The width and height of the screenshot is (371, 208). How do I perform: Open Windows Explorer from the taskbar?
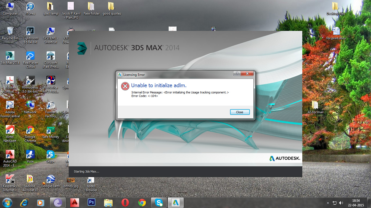tap(108, 203)
